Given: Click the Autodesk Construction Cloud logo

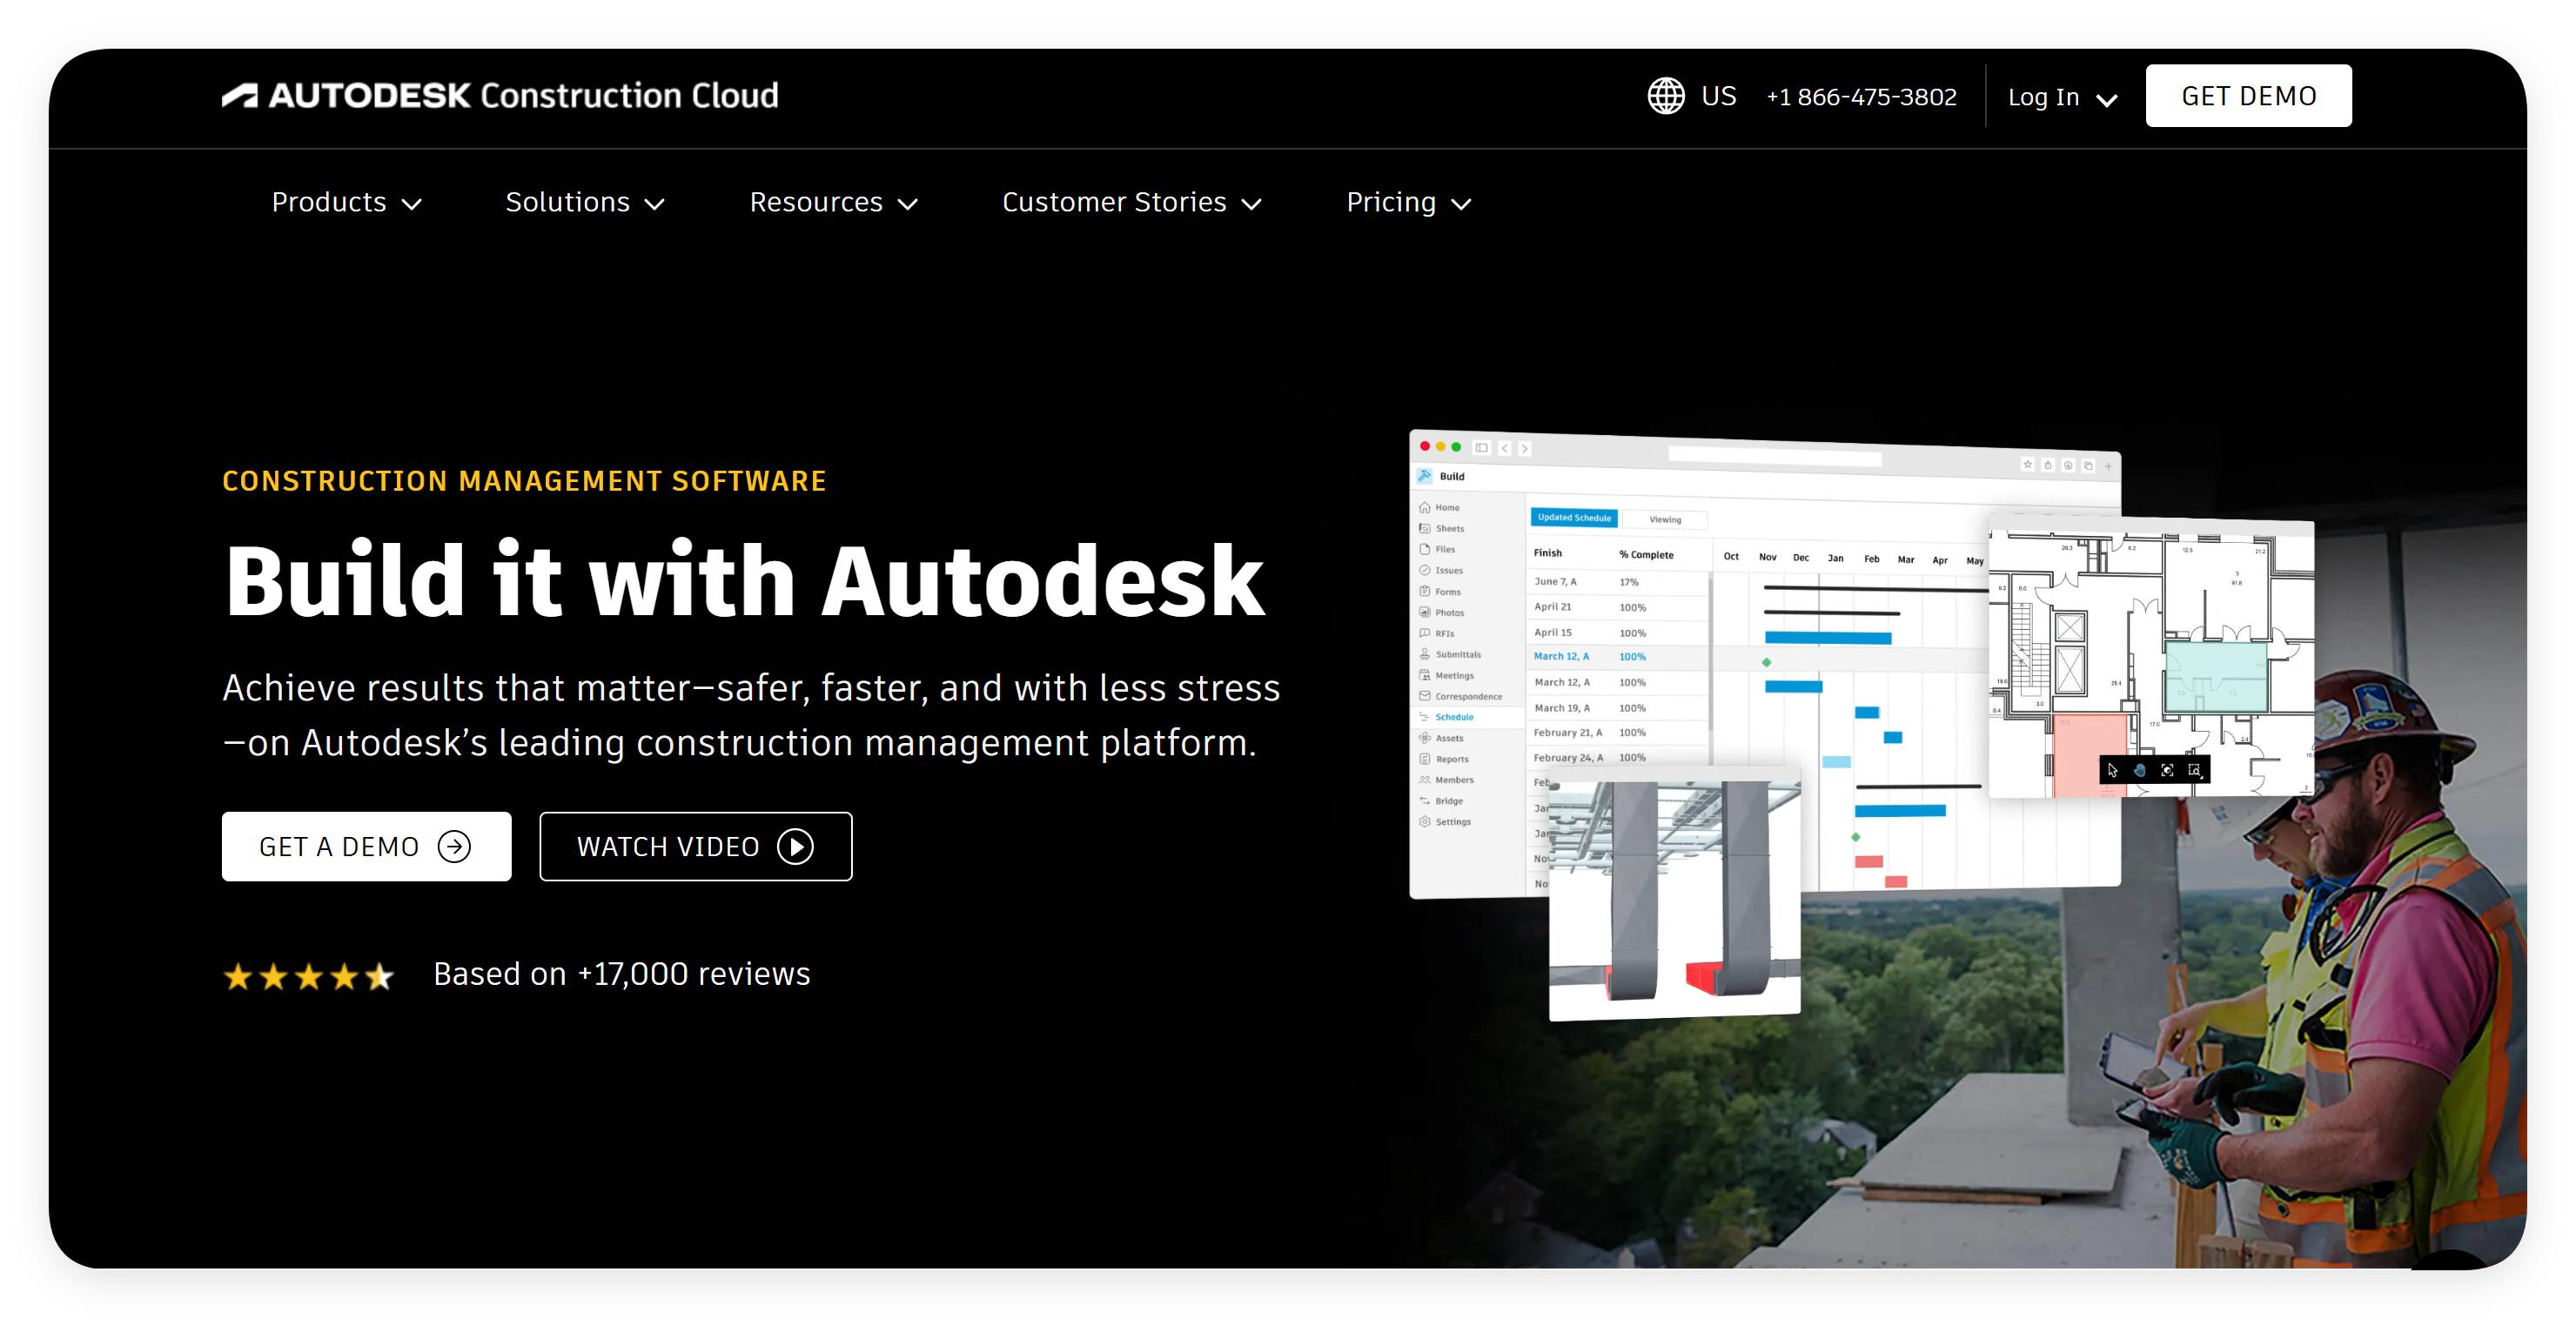Looking at the screenshot, I should point(499,96).
